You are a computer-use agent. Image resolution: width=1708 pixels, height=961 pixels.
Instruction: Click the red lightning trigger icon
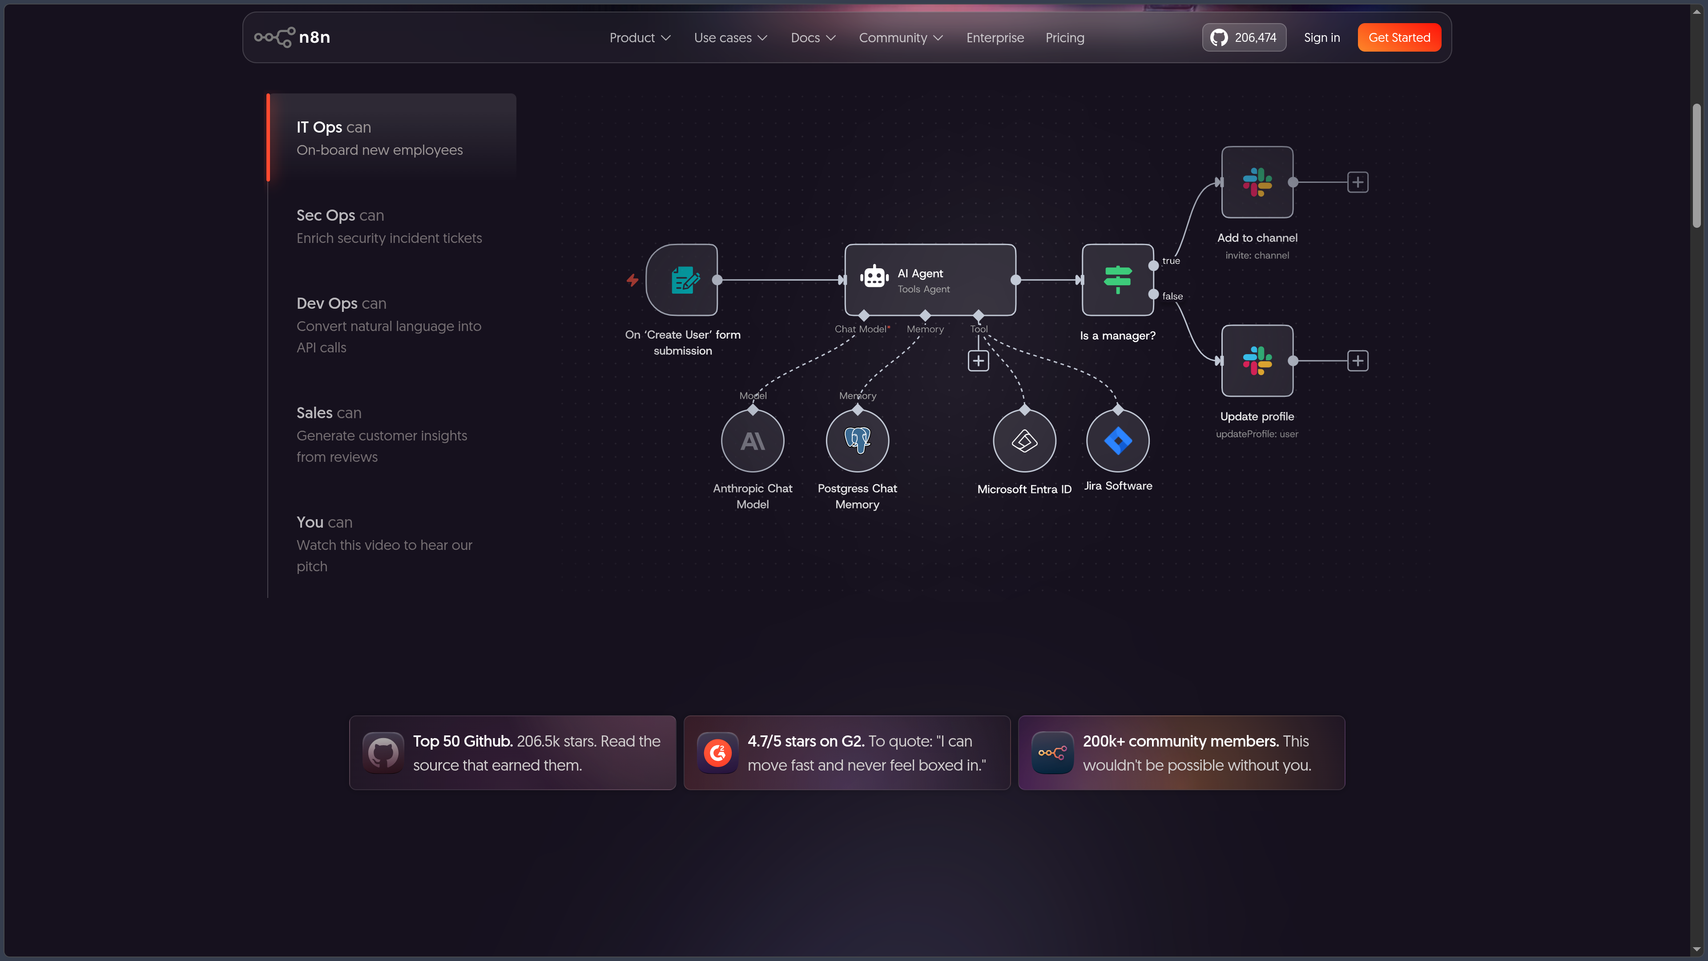click(x=632, y=281)
